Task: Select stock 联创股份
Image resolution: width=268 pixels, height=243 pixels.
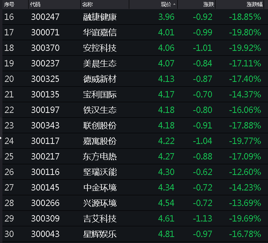Action: (x=100, y=125)
